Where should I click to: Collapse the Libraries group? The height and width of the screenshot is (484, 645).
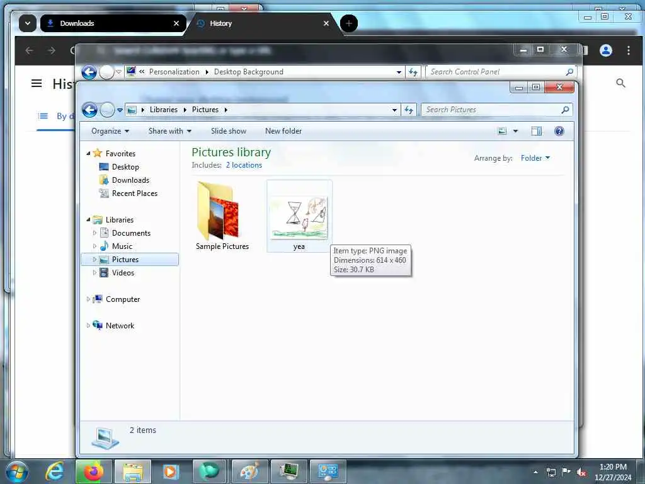pyautogui.click(x=88, y=220)
